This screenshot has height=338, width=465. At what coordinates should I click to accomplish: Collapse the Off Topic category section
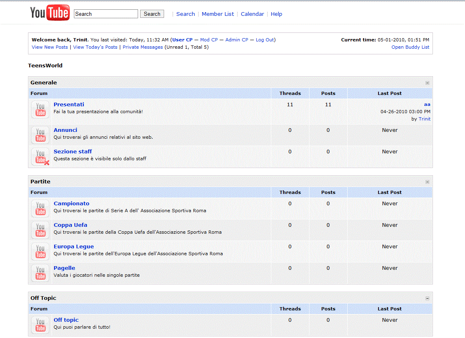coord(427,298)
